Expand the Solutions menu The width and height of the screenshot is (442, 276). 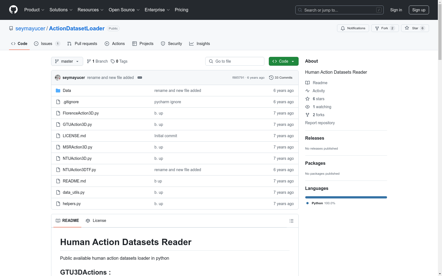[61, 10]
